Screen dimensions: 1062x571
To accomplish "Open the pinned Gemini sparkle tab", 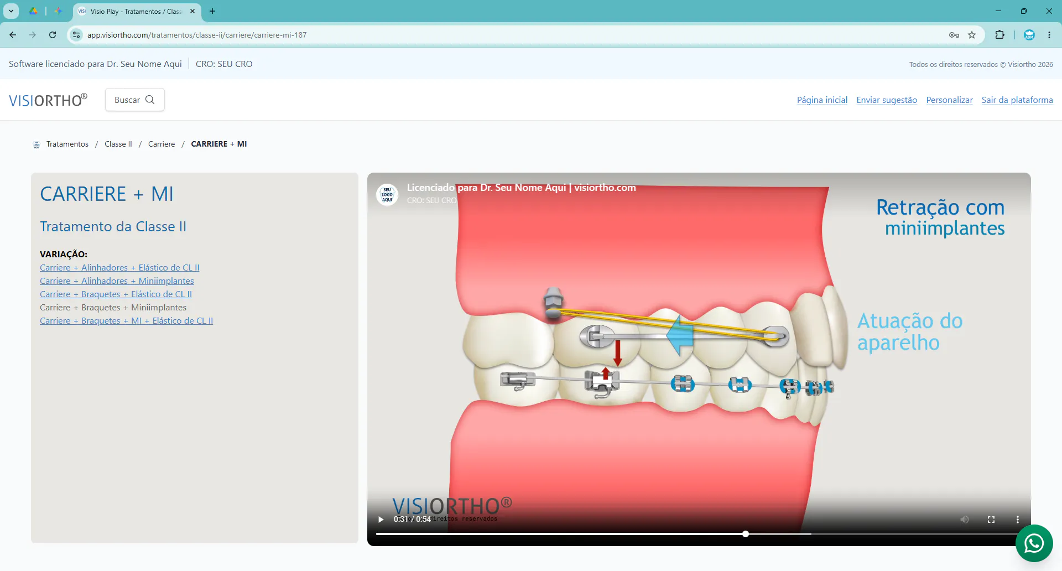I will click(58, 11).
